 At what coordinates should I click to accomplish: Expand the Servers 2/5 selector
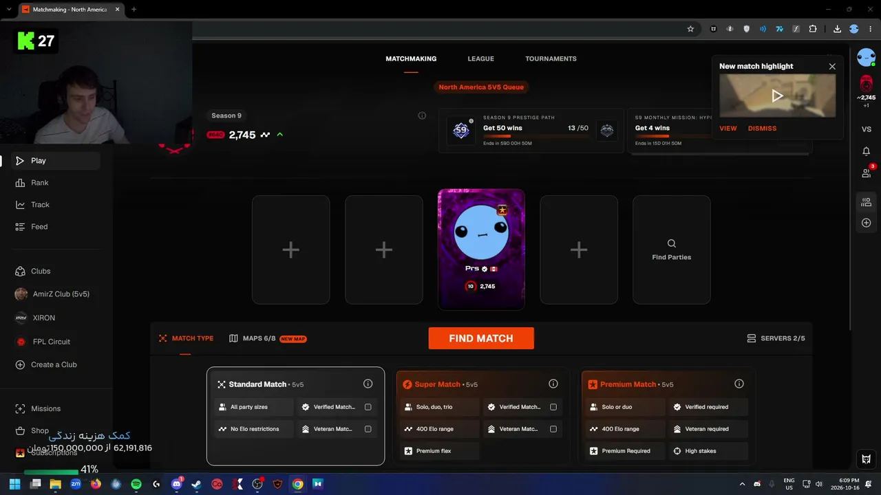(x=776, y=338)
